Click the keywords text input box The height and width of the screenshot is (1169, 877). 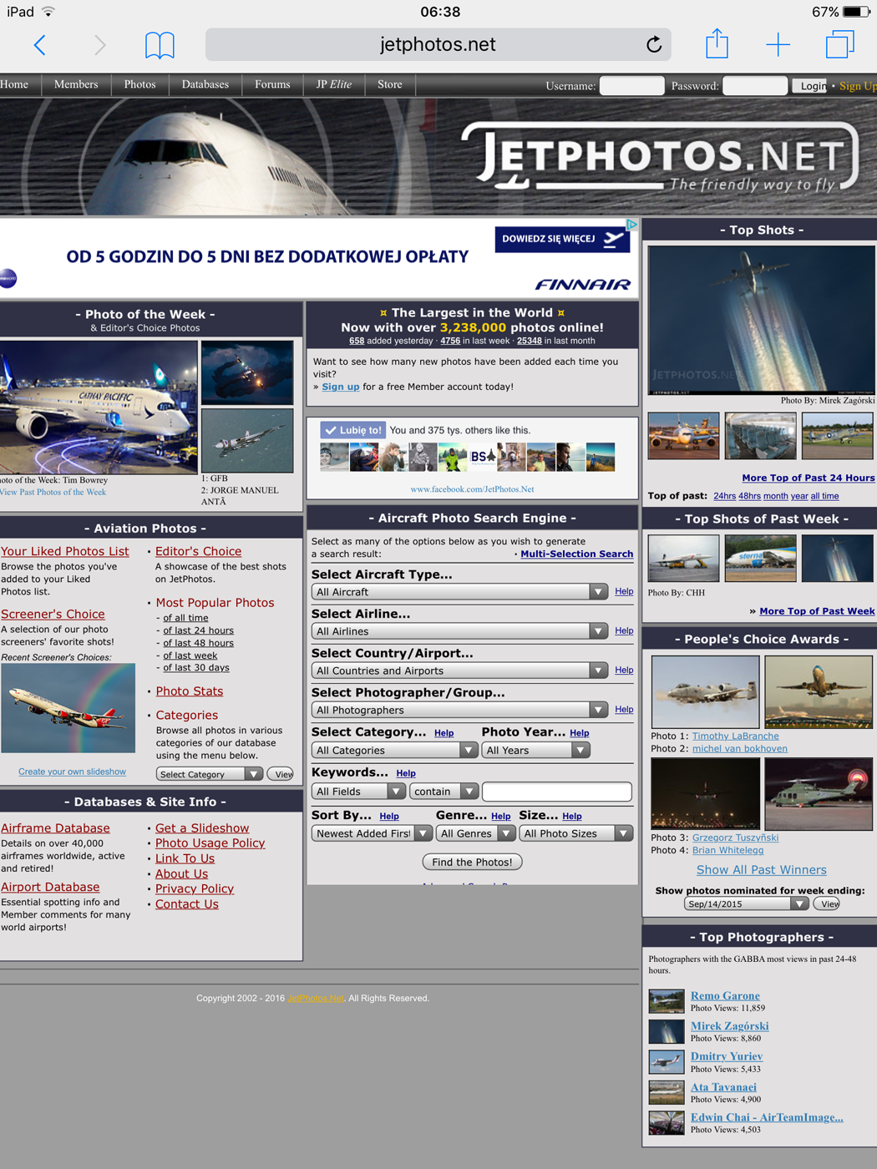pyautogui.click(x=557, y=792)
